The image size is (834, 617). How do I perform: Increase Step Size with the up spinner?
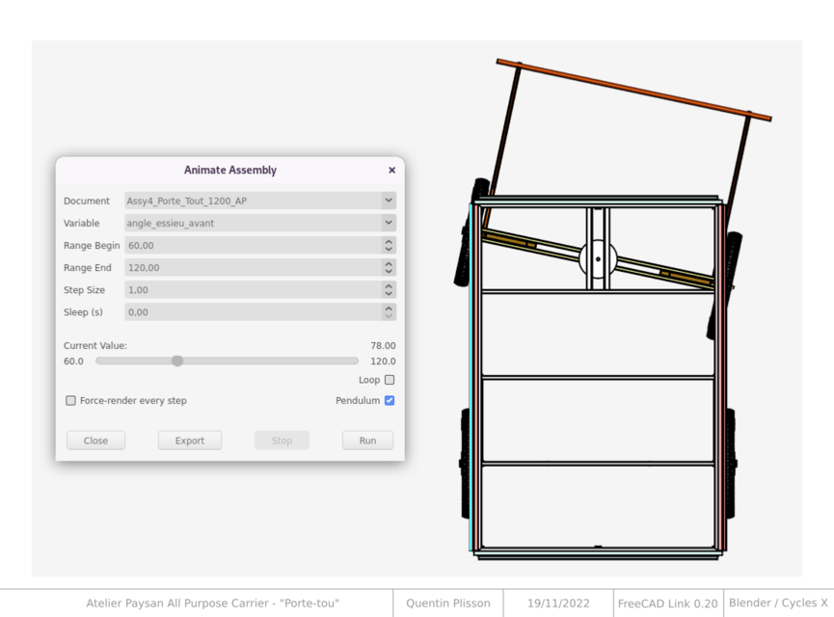coord(389,286)
